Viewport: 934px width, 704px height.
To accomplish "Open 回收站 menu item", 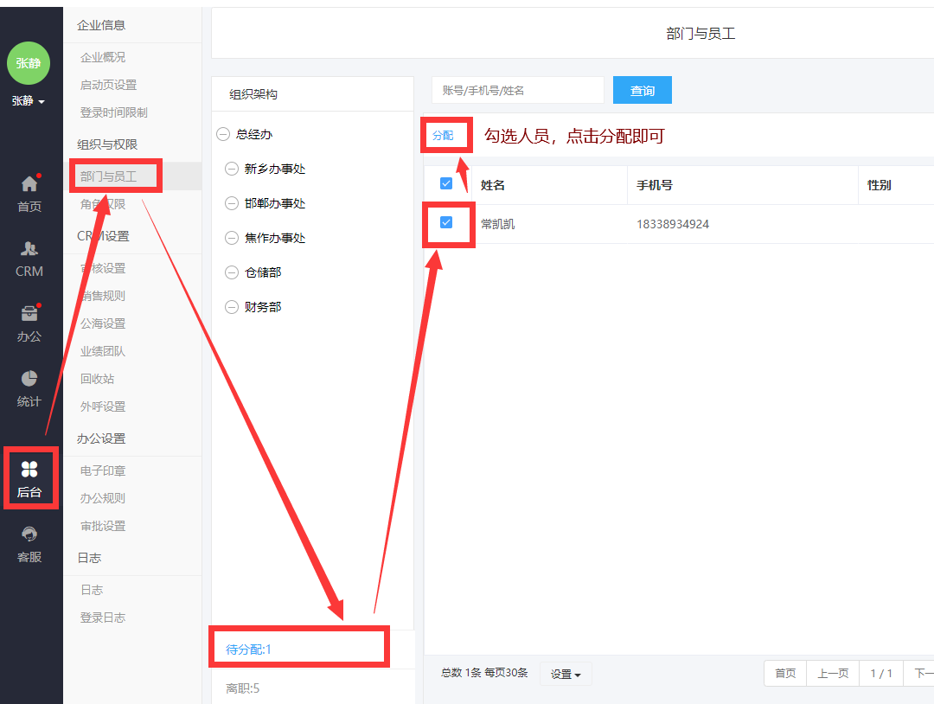I will coord(97,379).
